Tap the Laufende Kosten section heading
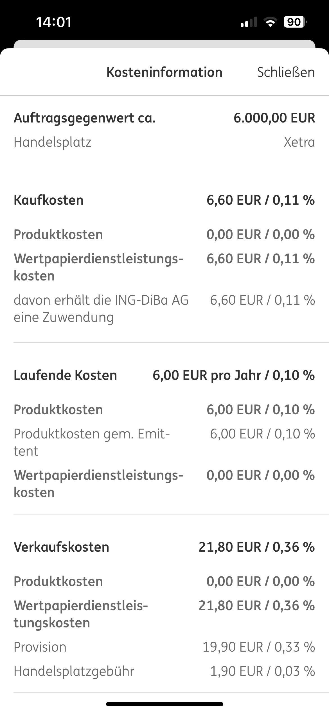The image size is (329, 713). [x=65, y=375]
